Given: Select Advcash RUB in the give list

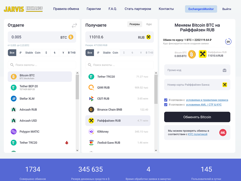Looking at the screenshot, I should point(40,110).
